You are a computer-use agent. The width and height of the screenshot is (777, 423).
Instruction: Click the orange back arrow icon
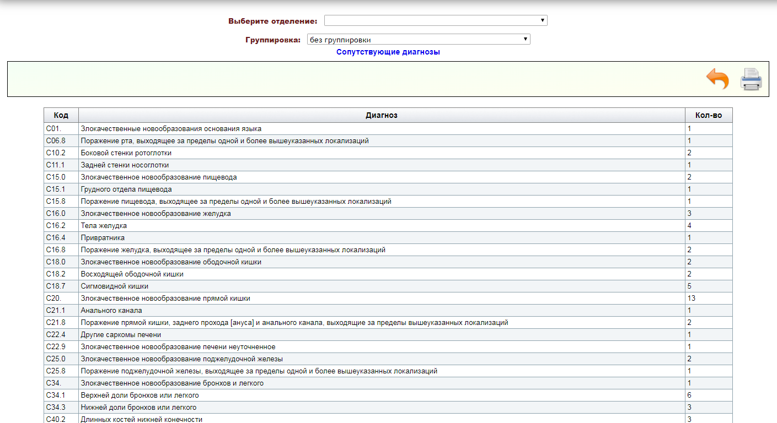click(x=717, y=79)
